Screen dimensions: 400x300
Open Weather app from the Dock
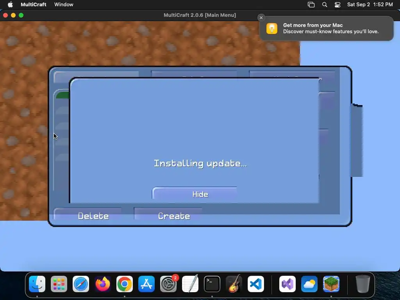pyautogui.click(x=309, y=284)
